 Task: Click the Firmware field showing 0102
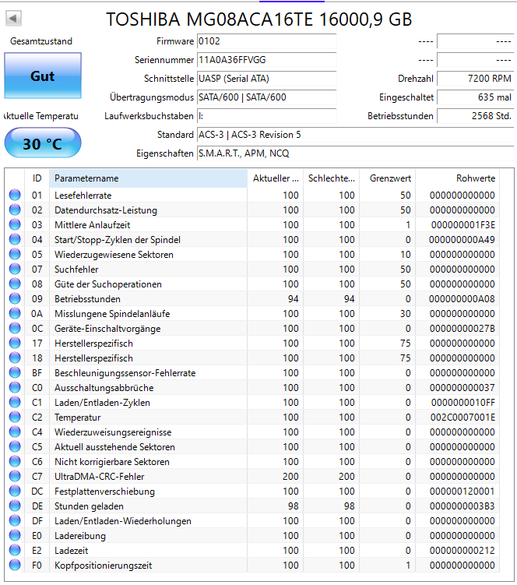point(267,41)
